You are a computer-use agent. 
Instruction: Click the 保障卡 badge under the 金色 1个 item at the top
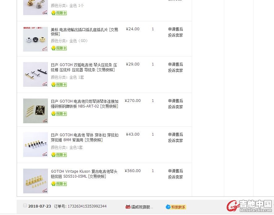[x=59, y=13]
